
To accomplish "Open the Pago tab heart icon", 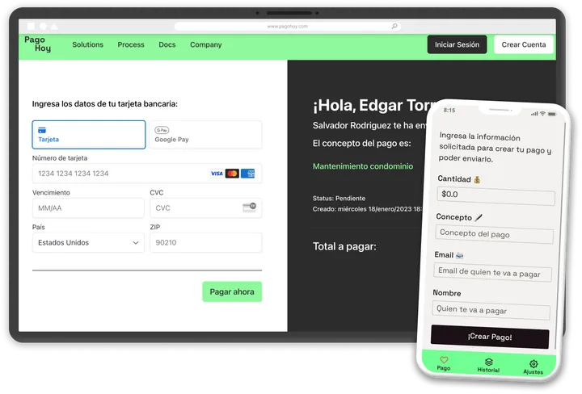I will pos(444,359).
